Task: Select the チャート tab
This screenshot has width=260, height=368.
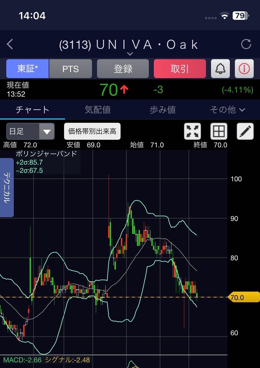Action: [33, 110]
